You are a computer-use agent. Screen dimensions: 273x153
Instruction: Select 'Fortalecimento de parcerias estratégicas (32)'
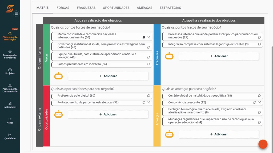pyautogui.click(x=88, y=102)
